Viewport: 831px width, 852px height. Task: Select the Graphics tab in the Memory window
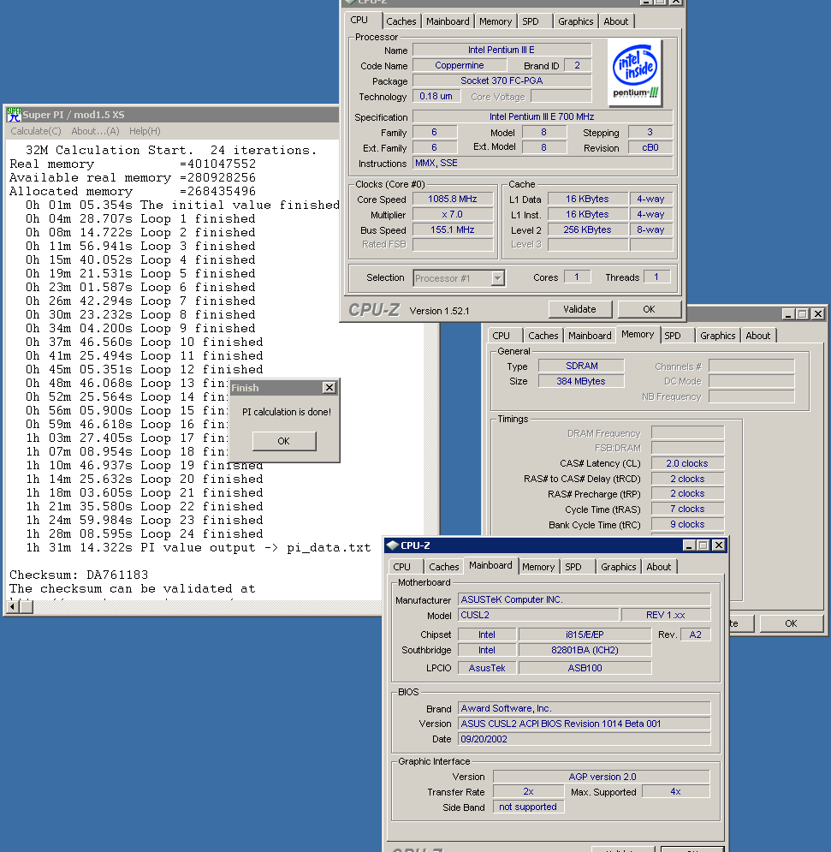click(717, 336)
